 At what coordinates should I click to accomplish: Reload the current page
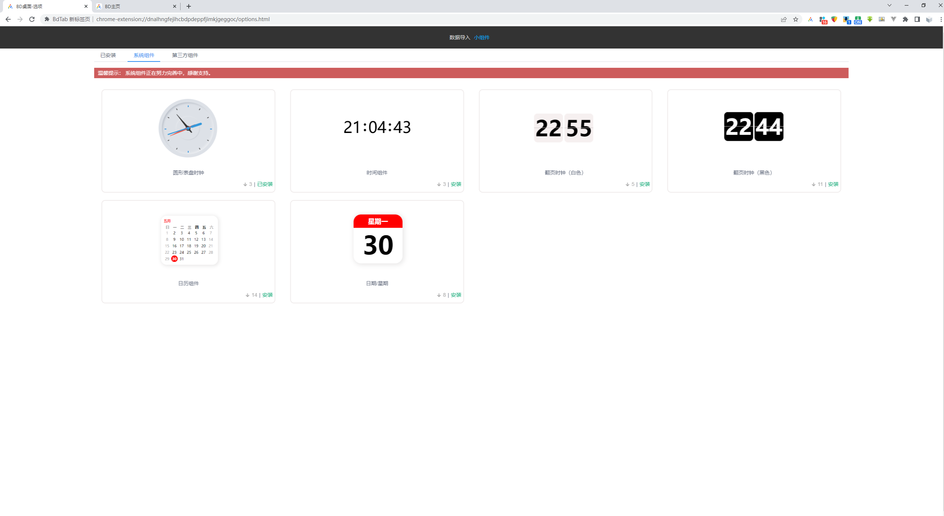[32, 19]
